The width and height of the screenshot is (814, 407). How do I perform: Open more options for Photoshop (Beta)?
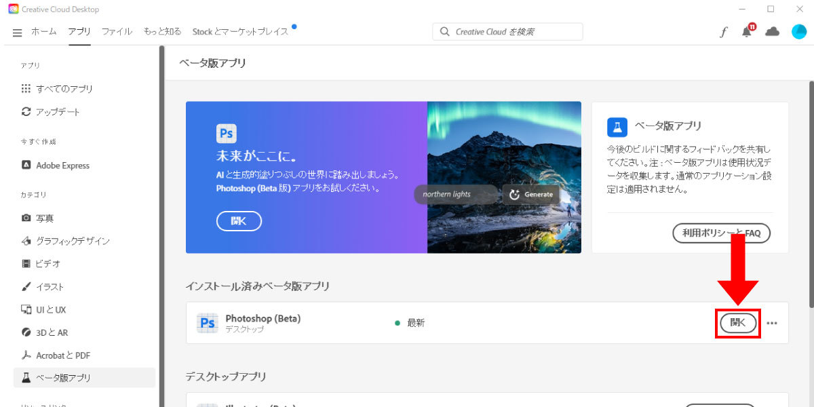[x=772, y=324]
